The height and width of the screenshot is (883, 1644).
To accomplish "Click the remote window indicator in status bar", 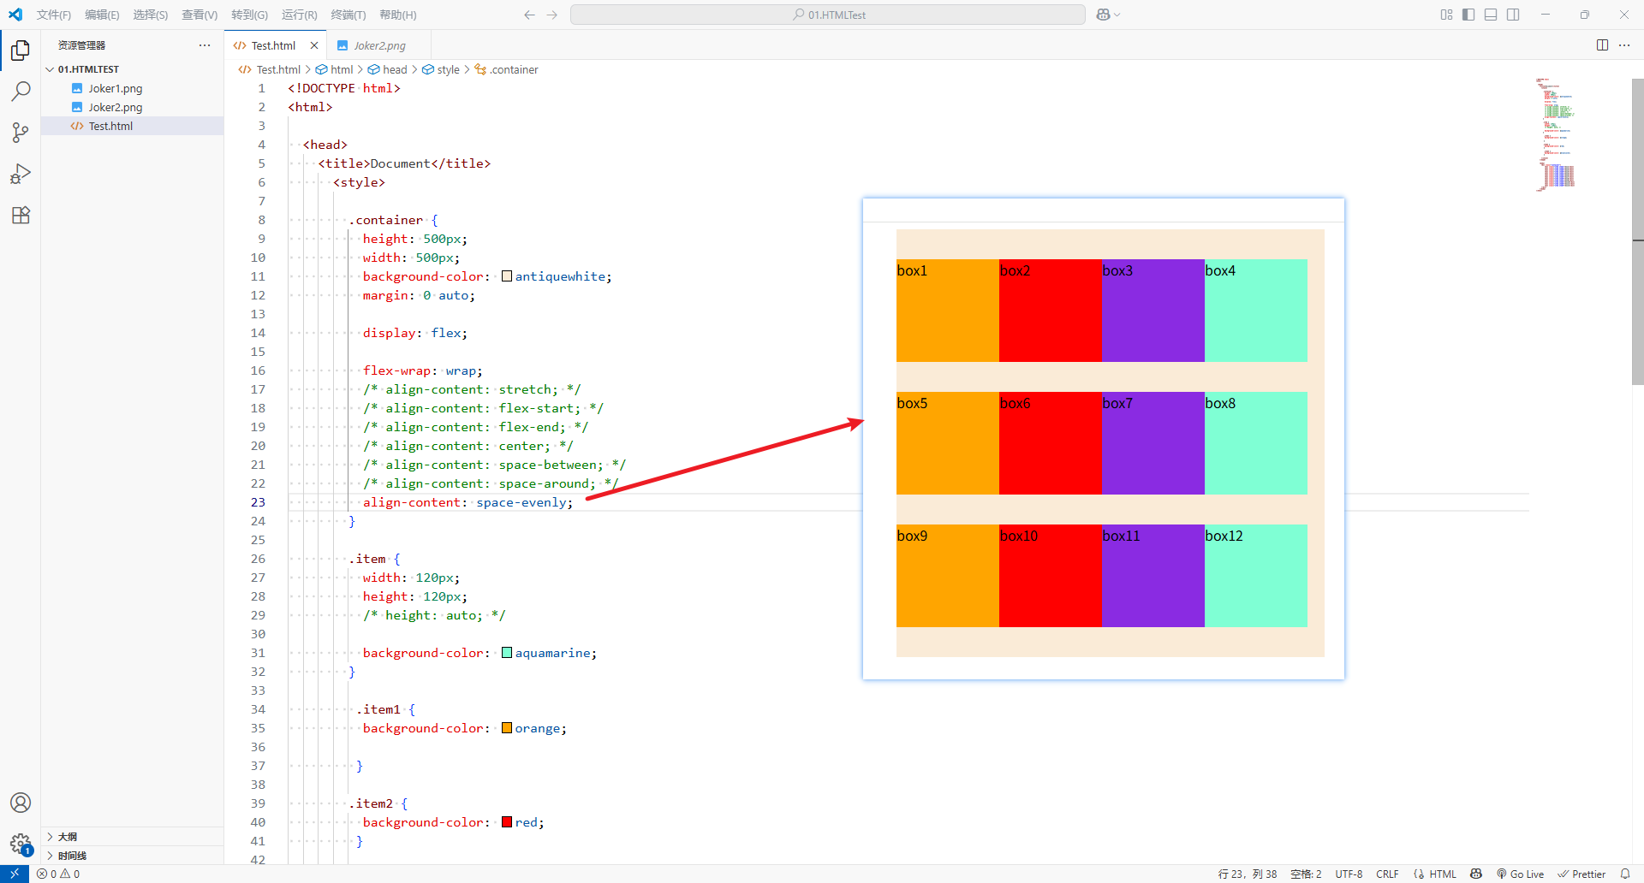I will [15, 874].
